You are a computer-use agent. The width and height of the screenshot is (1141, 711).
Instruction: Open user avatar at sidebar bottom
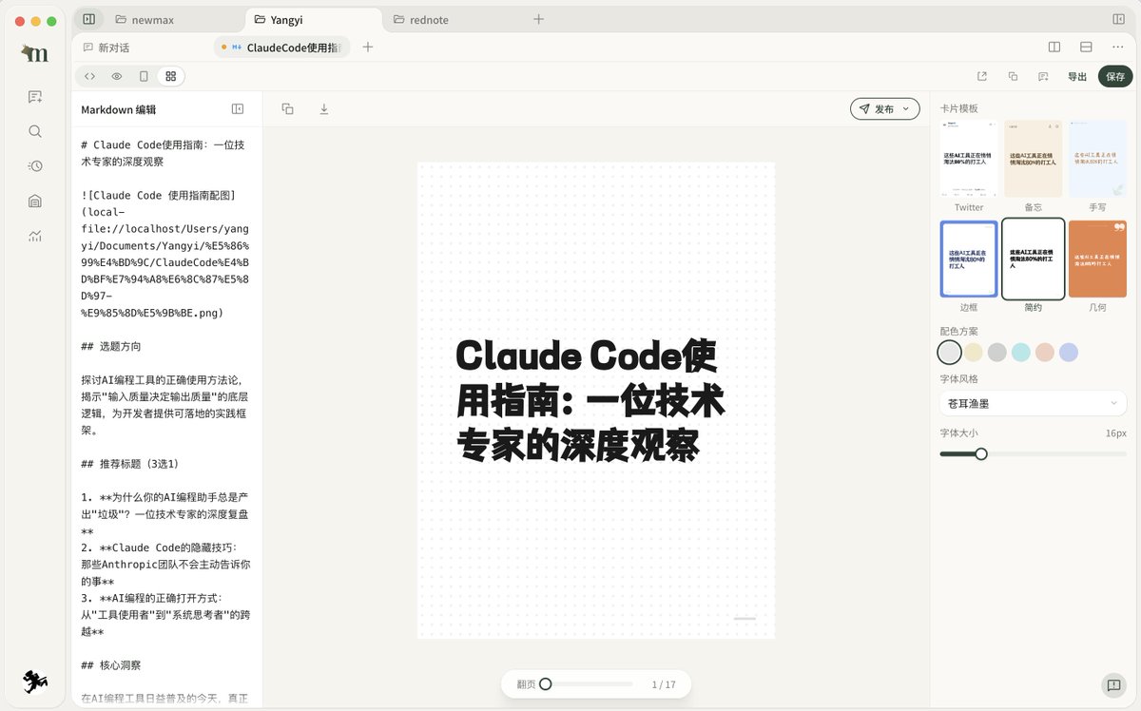tap(35, 680)
